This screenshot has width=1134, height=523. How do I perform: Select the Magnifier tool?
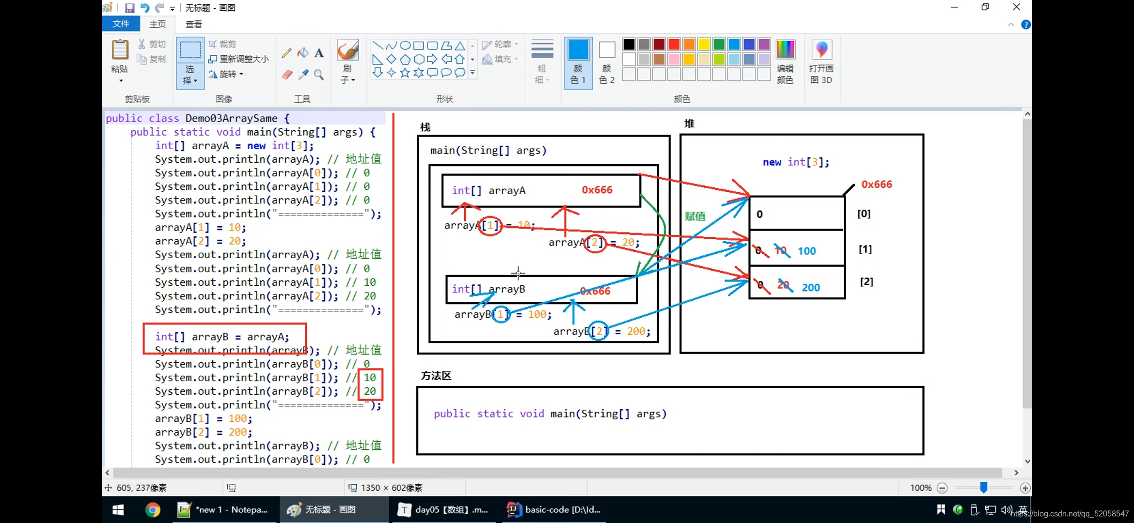coord(319,75)
